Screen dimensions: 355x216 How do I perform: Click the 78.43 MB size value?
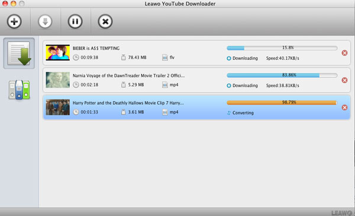click(x=137, y=57)
